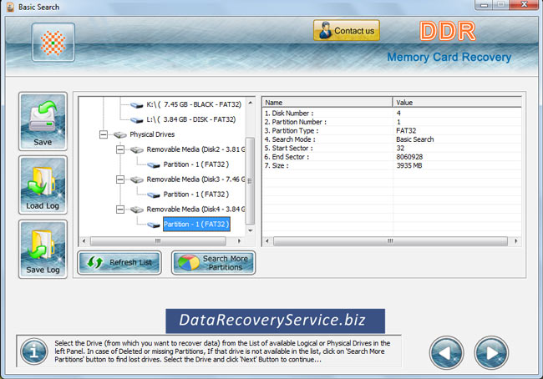The width and height of the screenshot is (543, 379).
Task: Select the Partition Type row
Action: tap(392, 130)
